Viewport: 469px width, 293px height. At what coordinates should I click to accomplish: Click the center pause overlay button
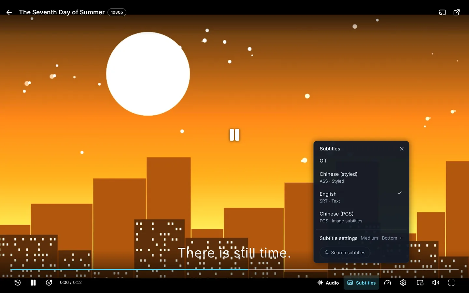[234, 135]
